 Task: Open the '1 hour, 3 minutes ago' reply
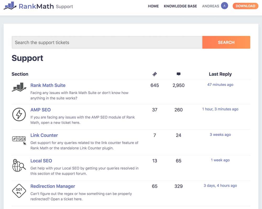[x=220, y=109]
